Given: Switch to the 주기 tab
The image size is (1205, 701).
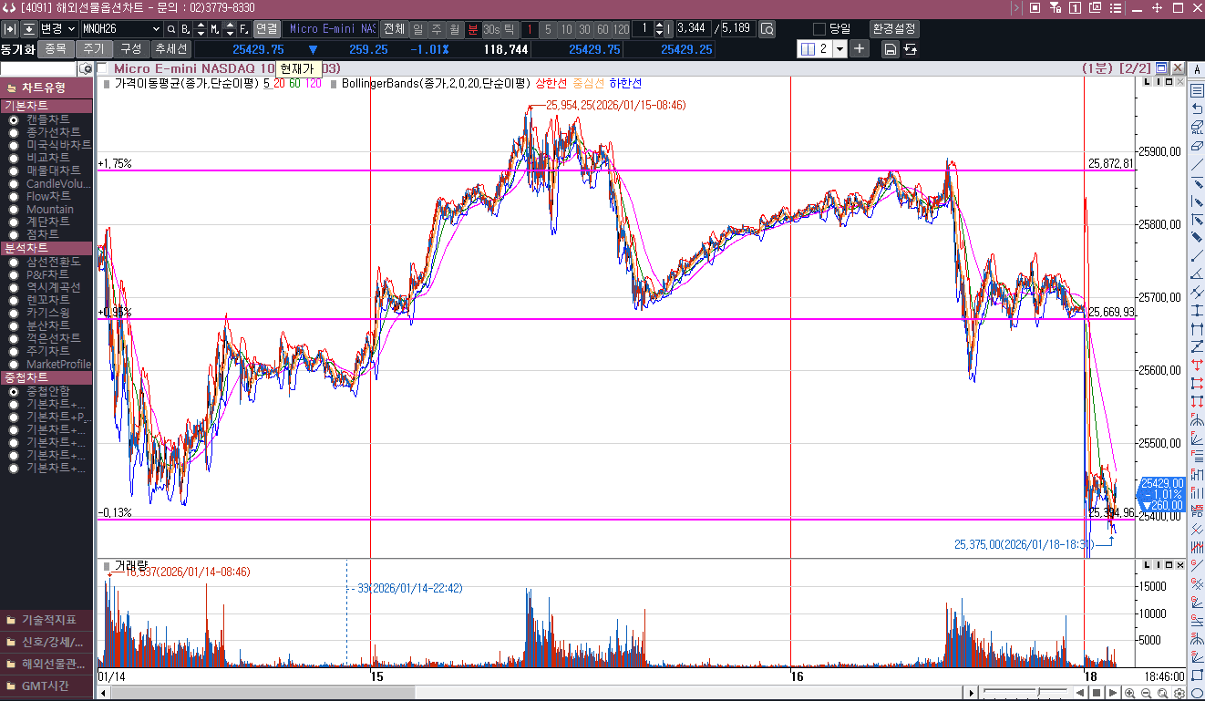Looking at the screenshot, I should click(93, 49).
